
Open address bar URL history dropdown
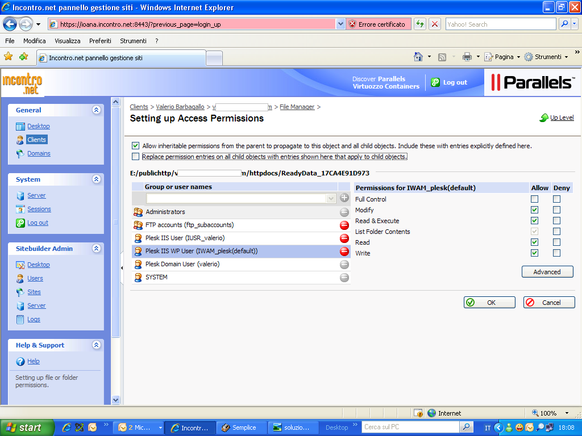(340, 24)
